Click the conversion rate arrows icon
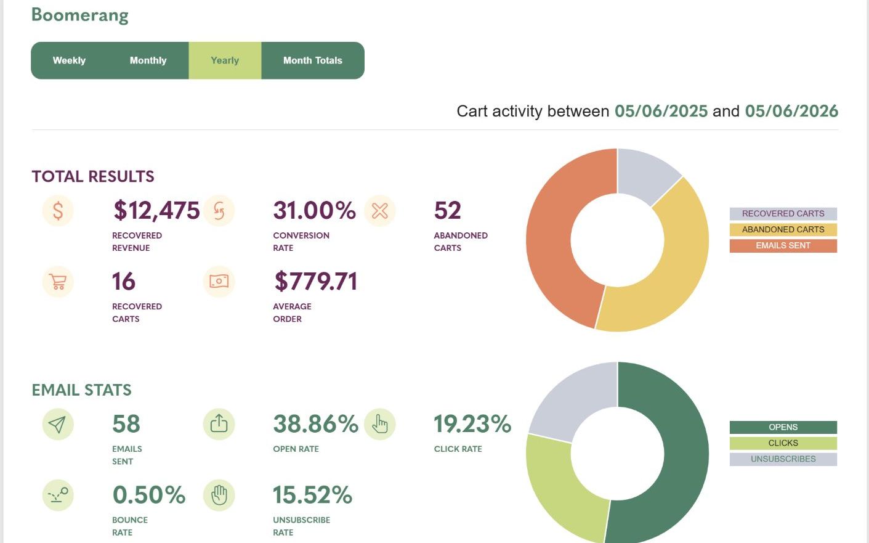The height and width of the screenshot is (543, 869). tap(219, 211)
